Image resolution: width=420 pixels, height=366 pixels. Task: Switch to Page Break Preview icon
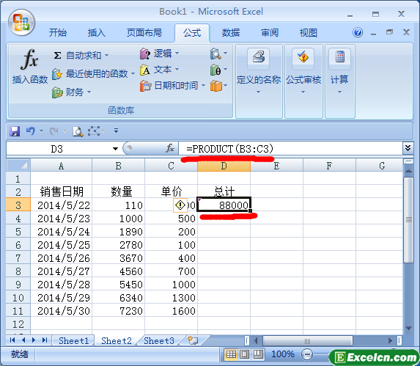point(258,354)
